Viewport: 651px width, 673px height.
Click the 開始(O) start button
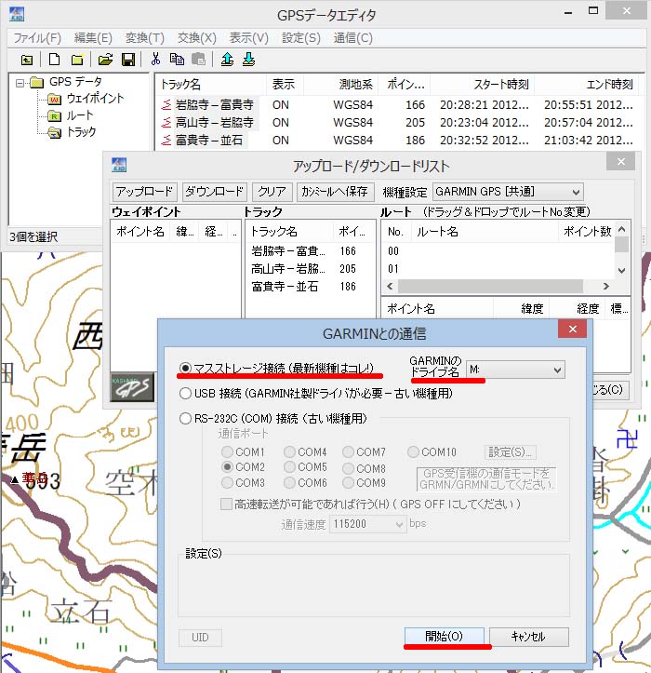pos(445,637)
